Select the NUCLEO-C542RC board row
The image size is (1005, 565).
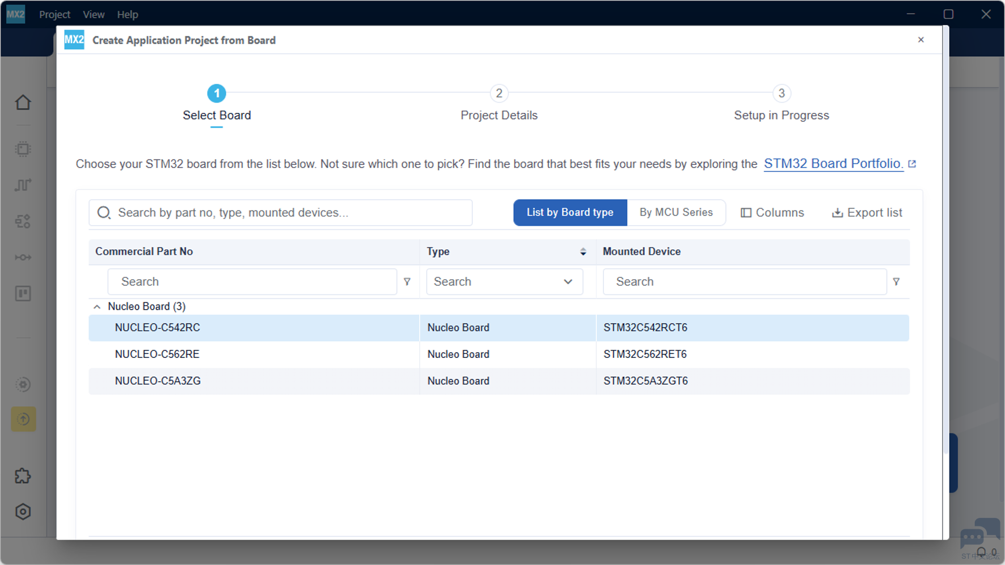click(x=499, y=328)
